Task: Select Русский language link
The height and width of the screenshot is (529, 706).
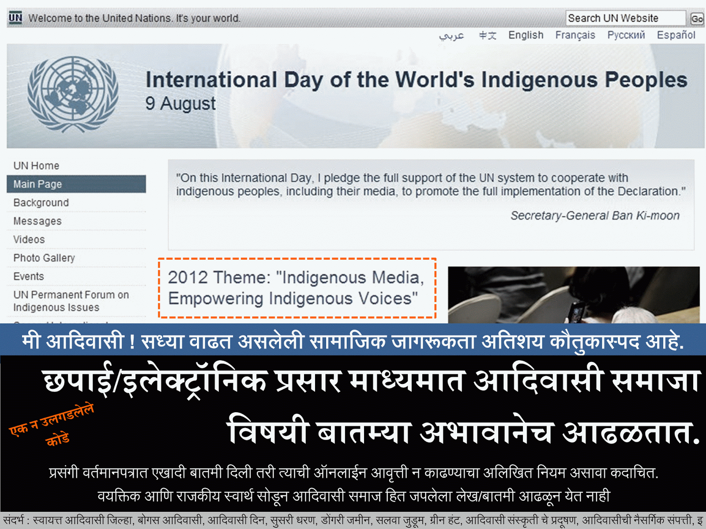Action: [626, 35]
